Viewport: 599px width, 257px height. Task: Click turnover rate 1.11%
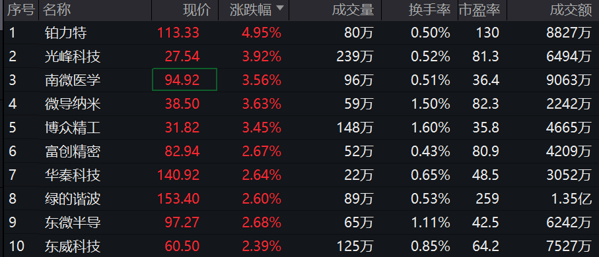click(x=431, y=222)
